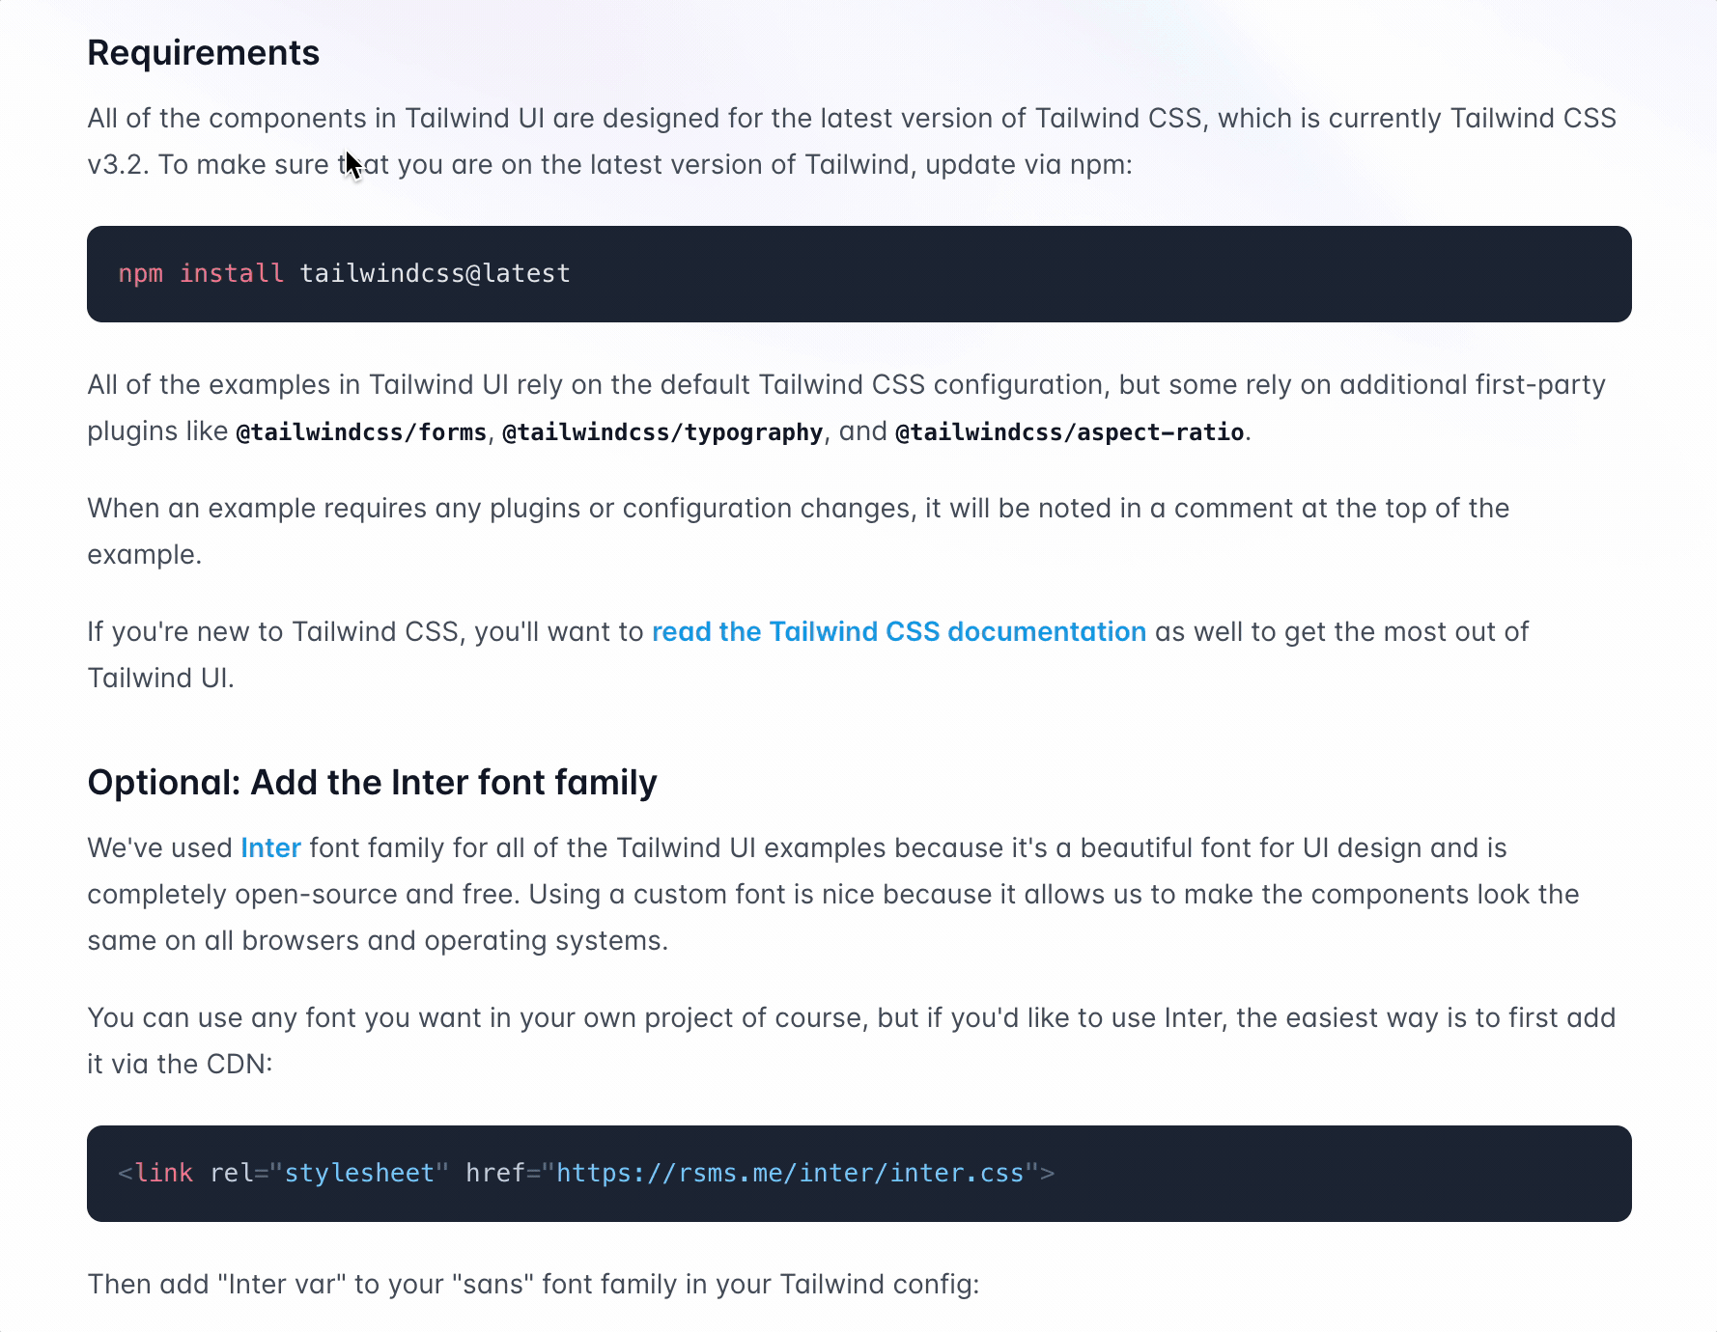Click the sentence 'Then add "Inter var"'
The height and width of the screenshot is (1332, 1717).
point(533,1285)
